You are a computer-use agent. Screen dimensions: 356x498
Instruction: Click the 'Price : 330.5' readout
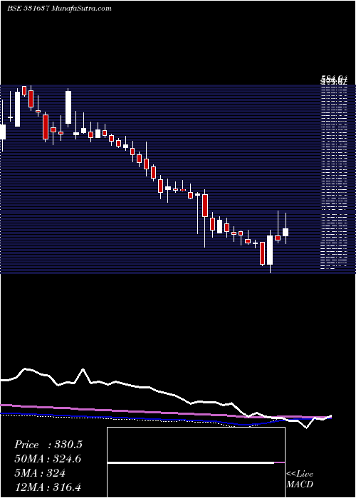pyautogui.click(x=48, y=445)
